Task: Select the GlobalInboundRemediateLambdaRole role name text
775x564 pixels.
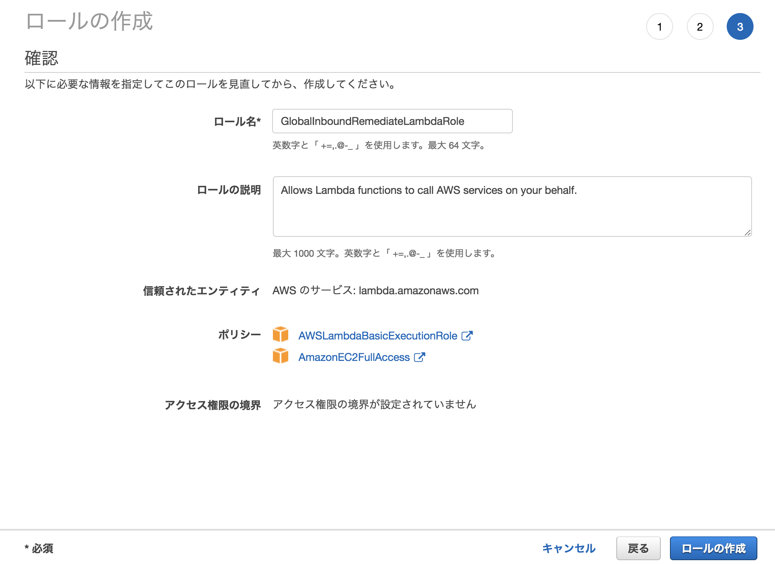Action: [372, 121]
